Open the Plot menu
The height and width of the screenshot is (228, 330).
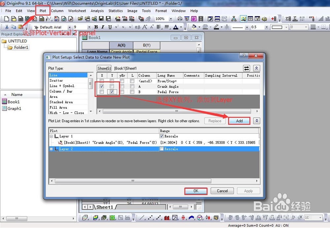43,11
